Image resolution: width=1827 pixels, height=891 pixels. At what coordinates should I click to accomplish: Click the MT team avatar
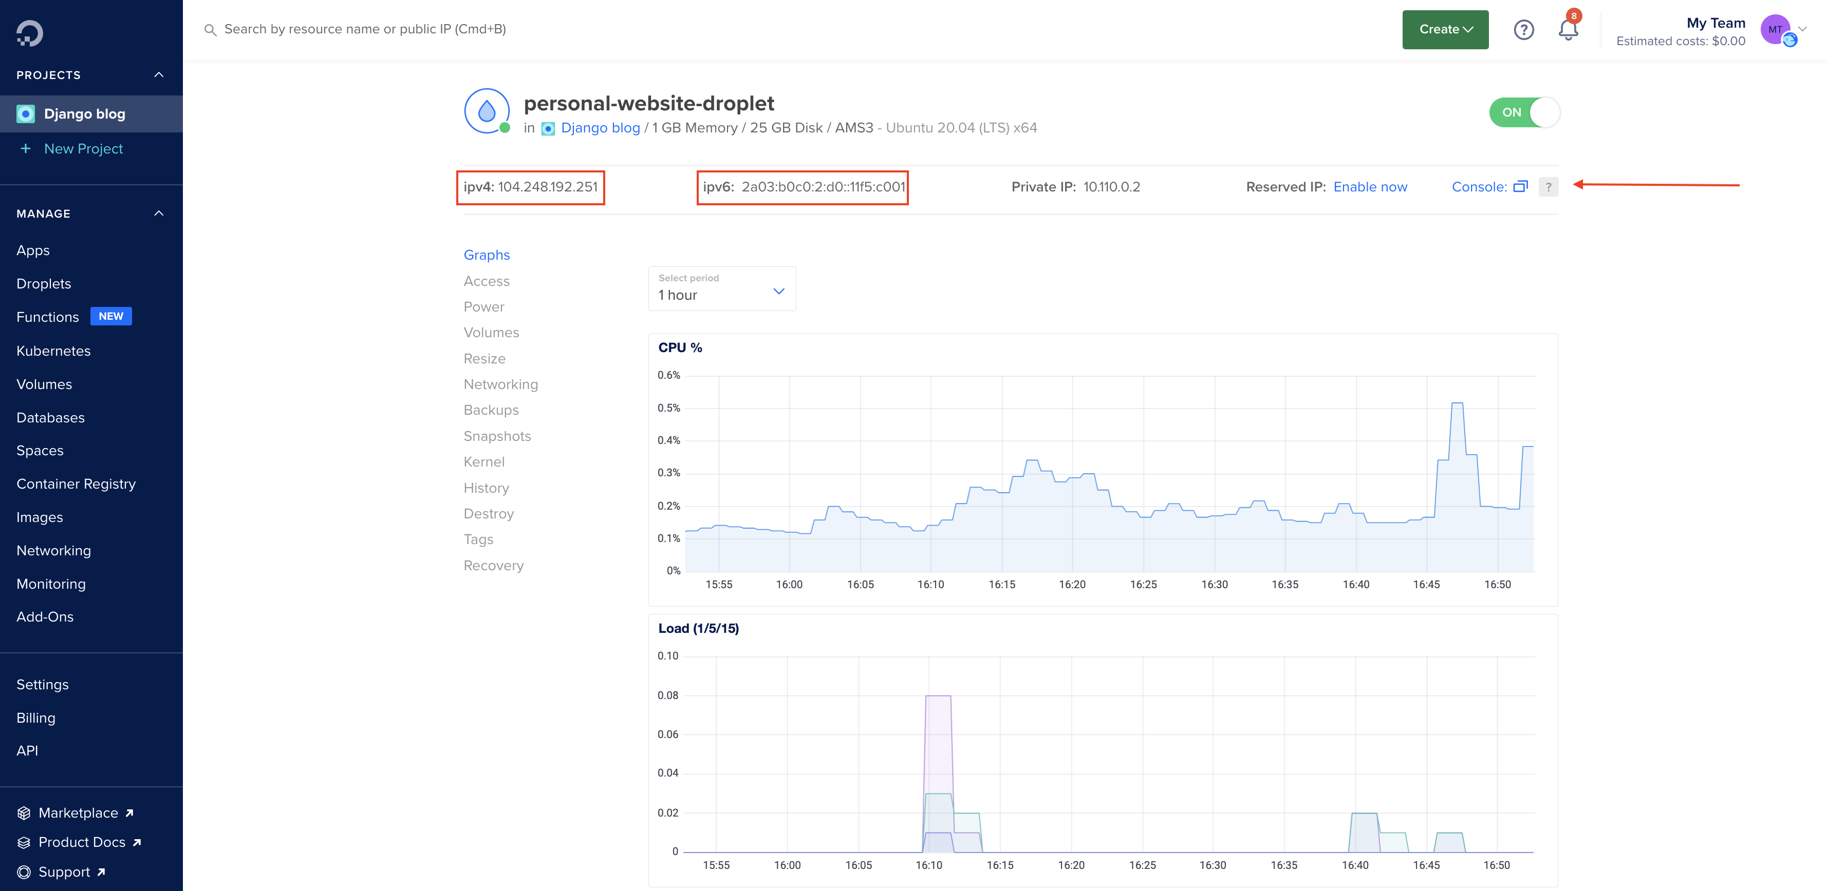1775,30
